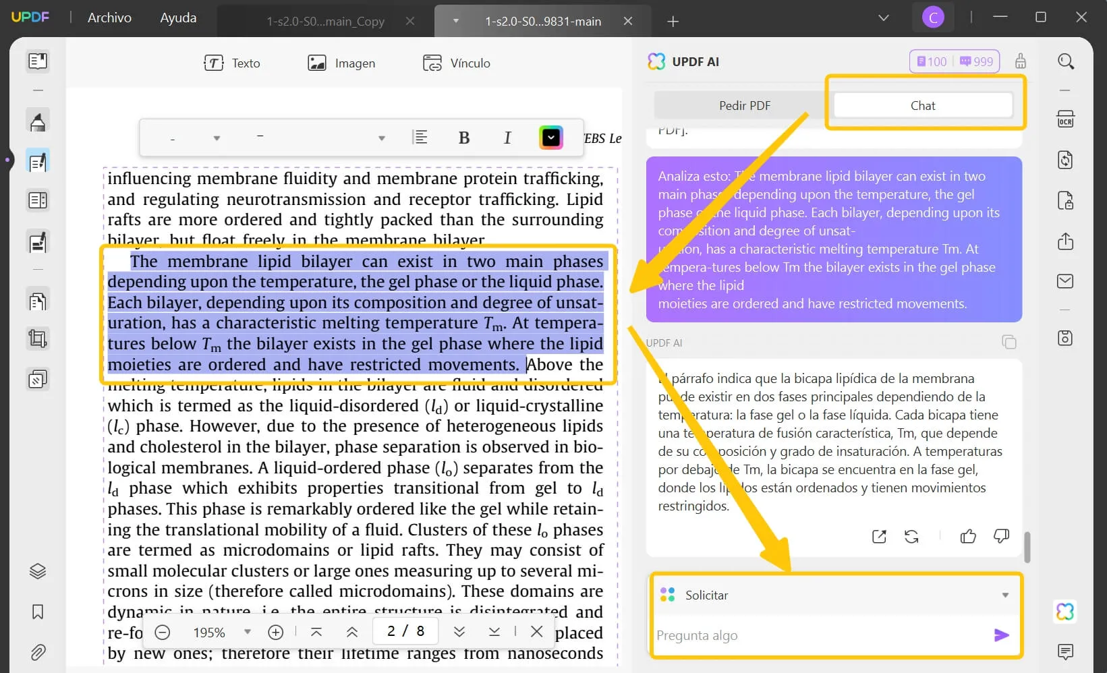
Task: Like the AI response with thumbs up
Action: coord(968,536)
